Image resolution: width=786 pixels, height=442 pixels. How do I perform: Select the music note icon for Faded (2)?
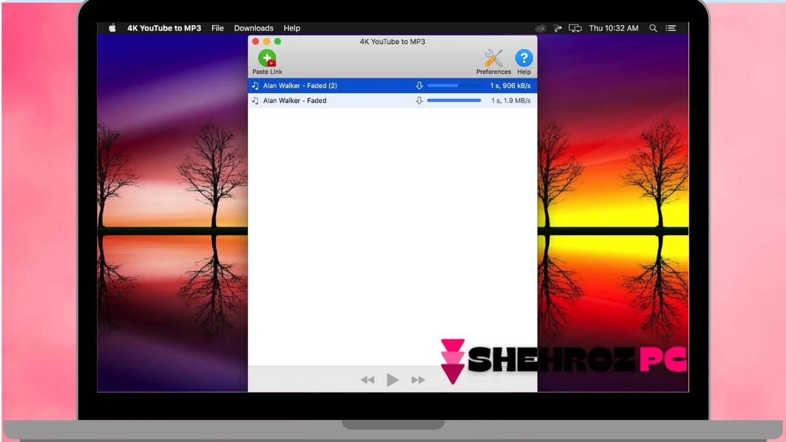(255, 85)
